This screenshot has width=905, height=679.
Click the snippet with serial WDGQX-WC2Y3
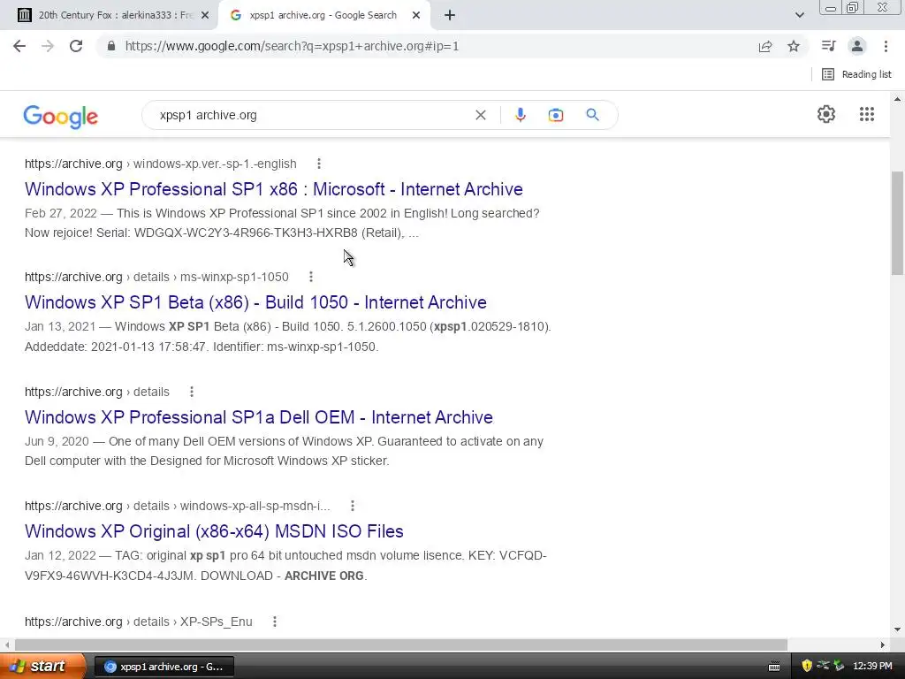coord(282,223)
